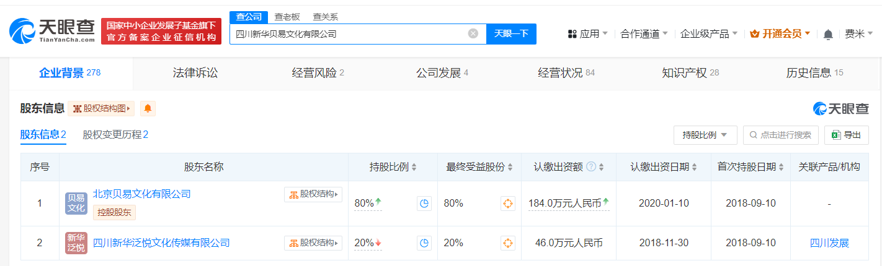Open pie chart icon for 20% shareholding
This screenshot has width=882, height=266.
424,243
